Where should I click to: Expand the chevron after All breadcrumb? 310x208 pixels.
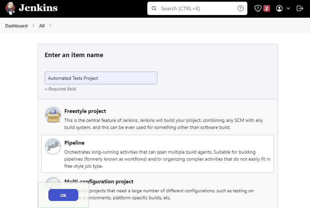[50, 26]
